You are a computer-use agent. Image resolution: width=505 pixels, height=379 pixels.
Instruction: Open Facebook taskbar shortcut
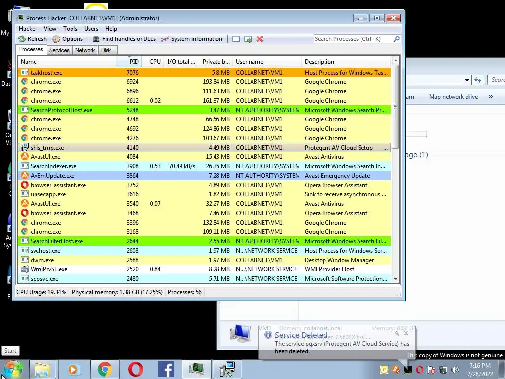click(166, 369)
